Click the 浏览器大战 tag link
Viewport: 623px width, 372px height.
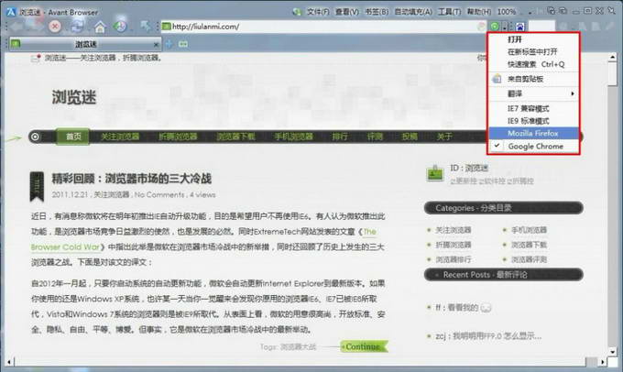click(x=298, y=347)
